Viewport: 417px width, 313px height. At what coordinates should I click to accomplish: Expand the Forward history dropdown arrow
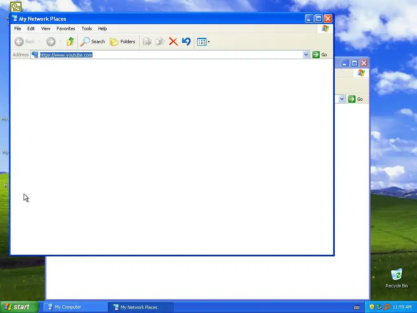(60, 42)
